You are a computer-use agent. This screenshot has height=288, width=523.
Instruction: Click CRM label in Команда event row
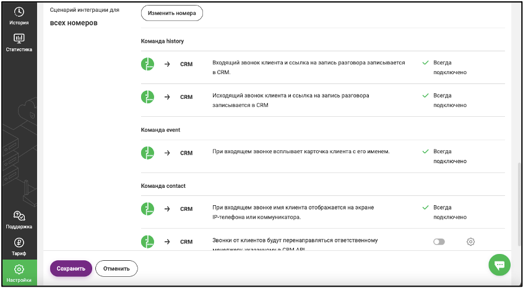click(186, 153)
